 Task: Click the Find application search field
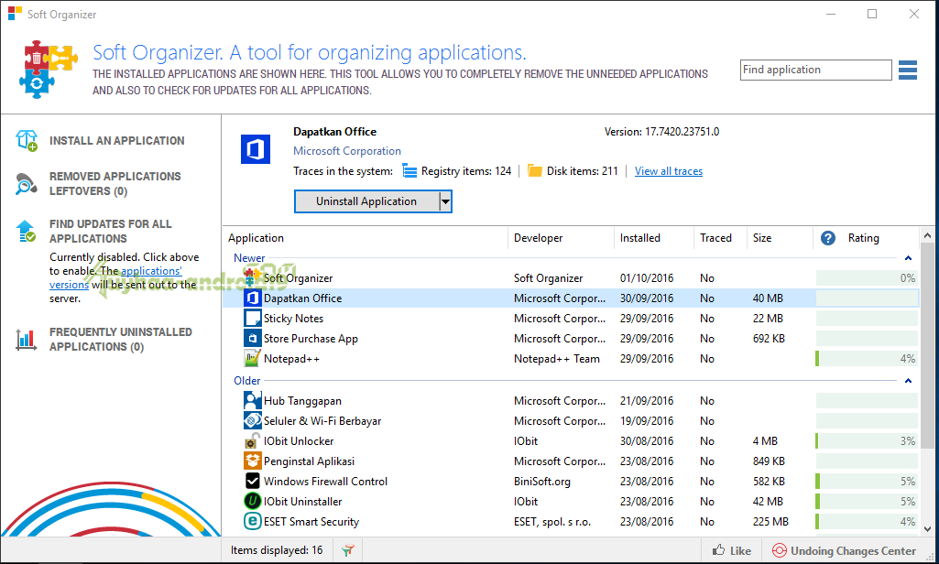point(815,70)
